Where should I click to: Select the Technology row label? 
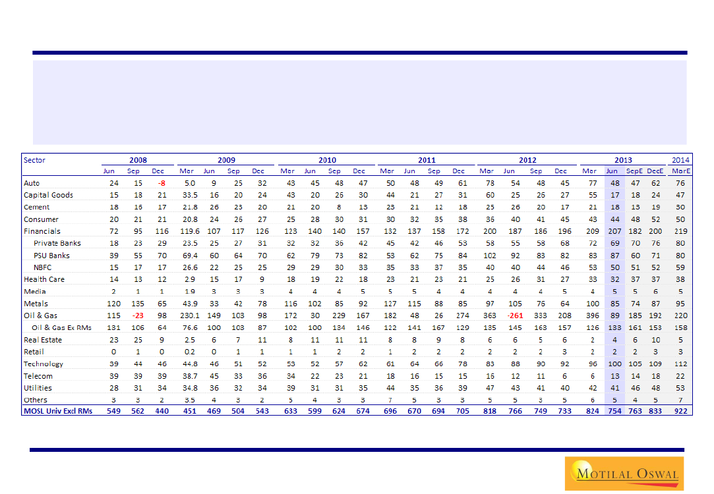click(44, 364)
